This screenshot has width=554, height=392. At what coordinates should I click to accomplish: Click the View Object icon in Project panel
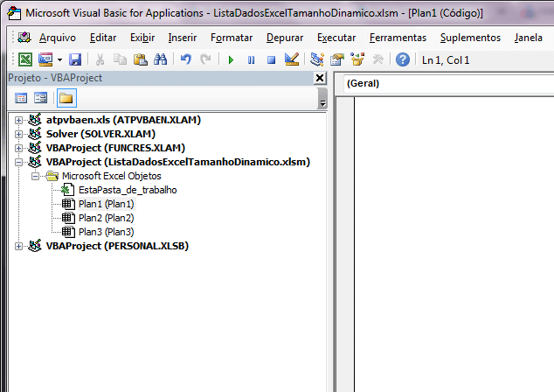[x=40, y=98]
